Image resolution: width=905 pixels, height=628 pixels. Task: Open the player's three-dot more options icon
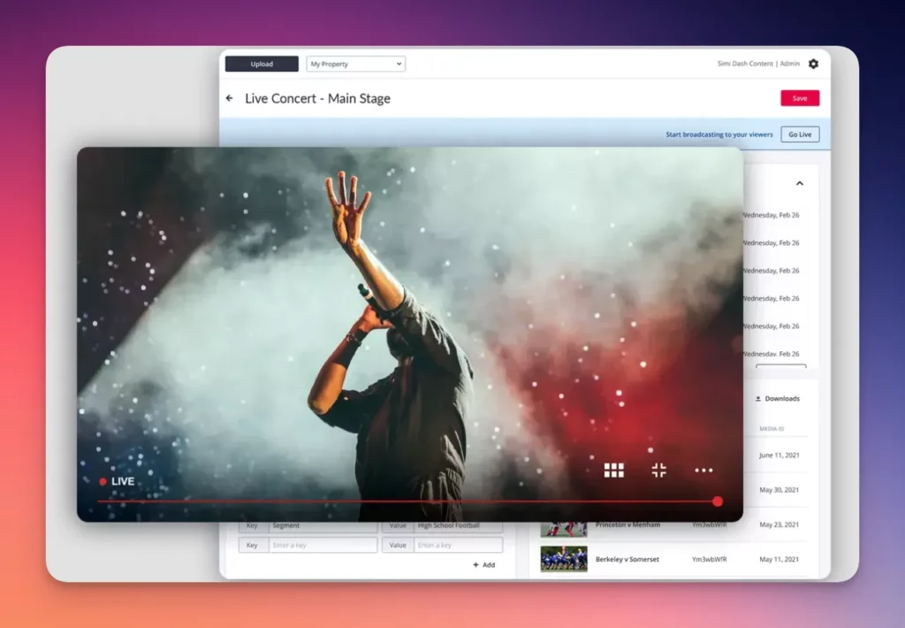coord(703,470)
